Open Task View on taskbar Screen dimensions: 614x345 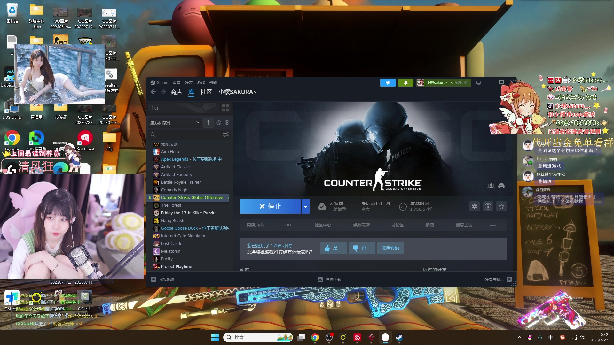pyautogui.click(x=301, y=337)
